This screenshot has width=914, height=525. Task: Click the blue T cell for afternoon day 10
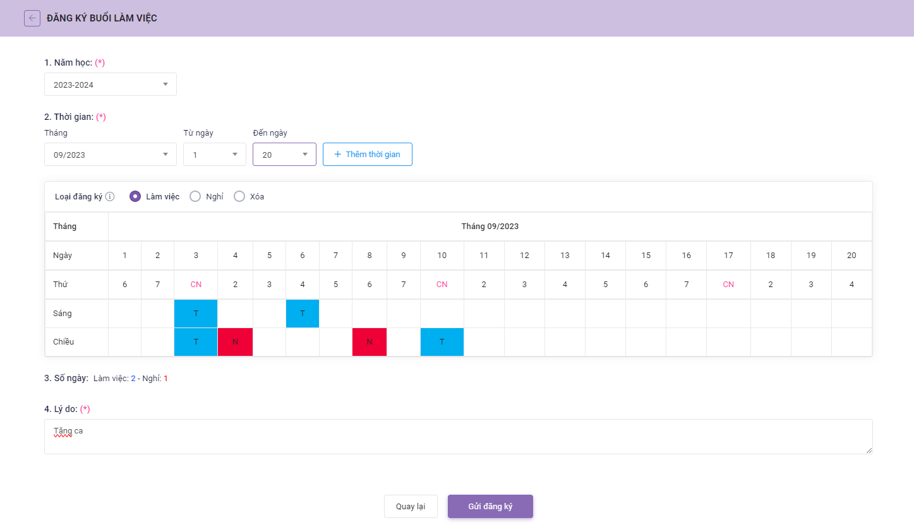tap(442, 342)
